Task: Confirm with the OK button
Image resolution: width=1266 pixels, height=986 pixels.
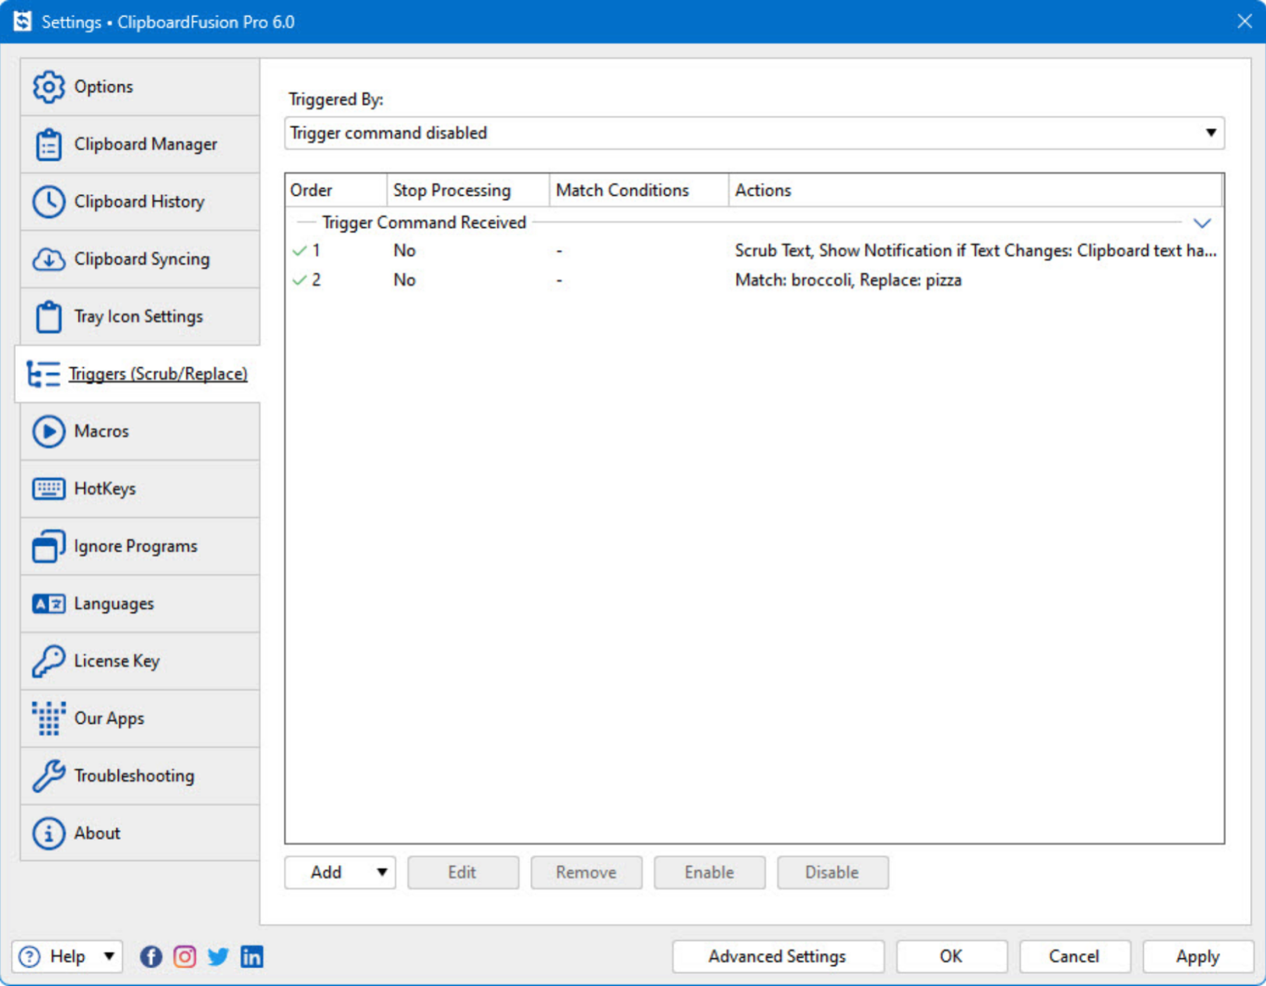Action: pos(951,956)
